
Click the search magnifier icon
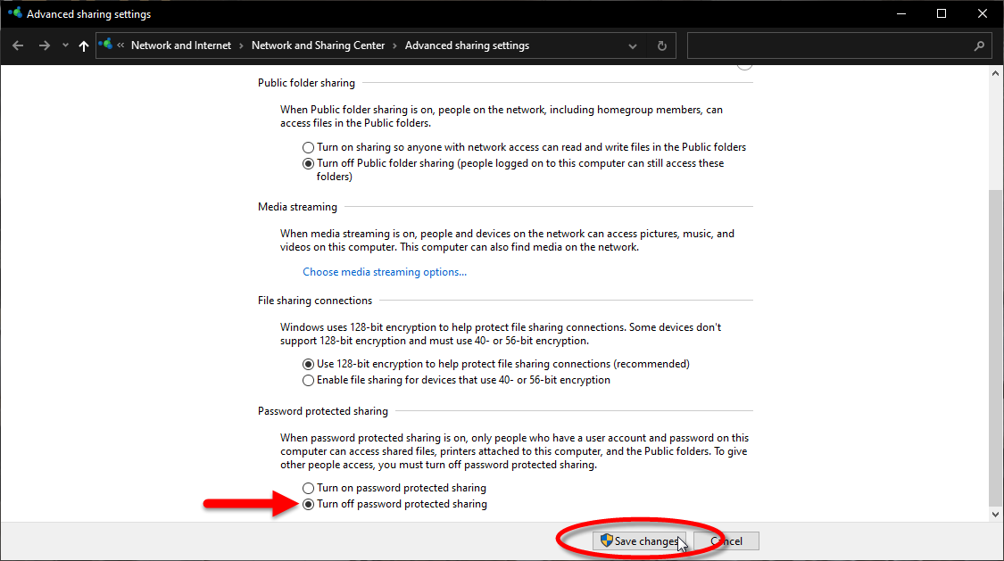point(979,45)
